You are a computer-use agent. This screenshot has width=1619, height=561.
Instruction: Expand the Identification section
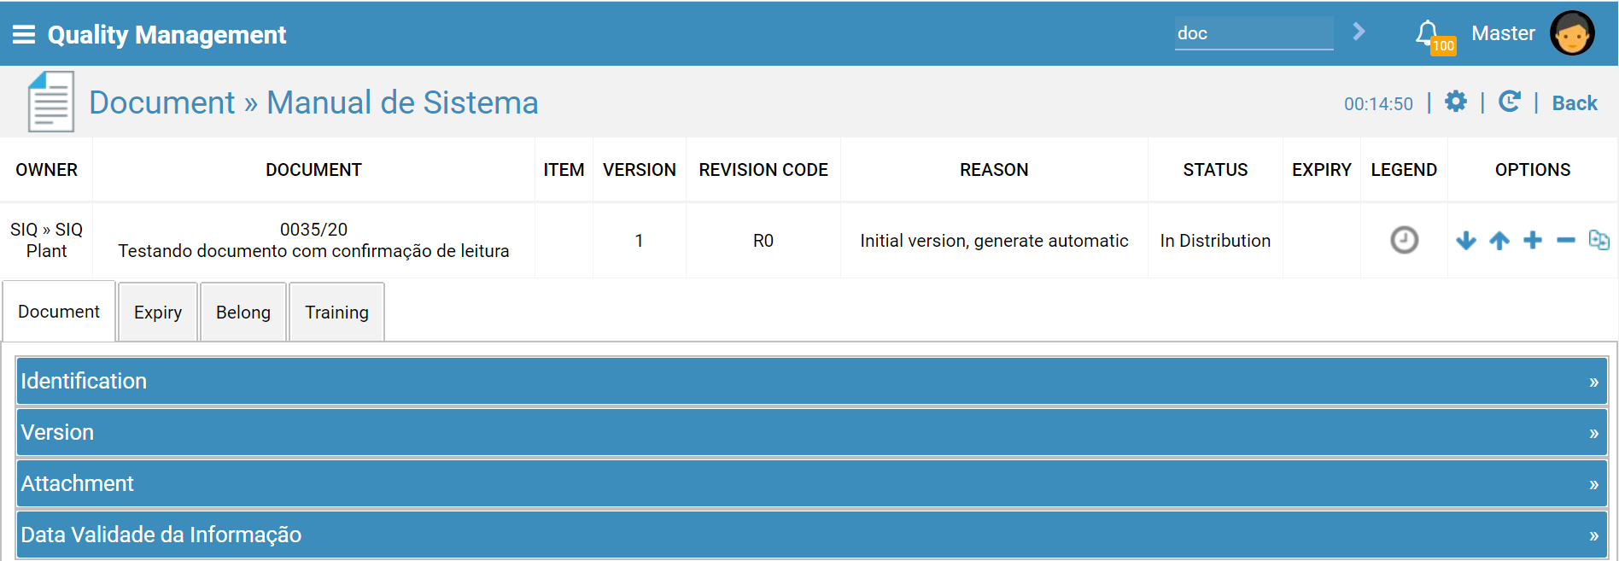click(x=811, y=381)
